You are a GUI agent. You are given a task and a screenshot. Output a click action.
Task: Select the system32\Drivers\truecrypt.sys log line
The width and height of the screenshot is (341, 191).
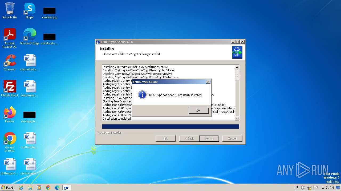coord(137,74)
